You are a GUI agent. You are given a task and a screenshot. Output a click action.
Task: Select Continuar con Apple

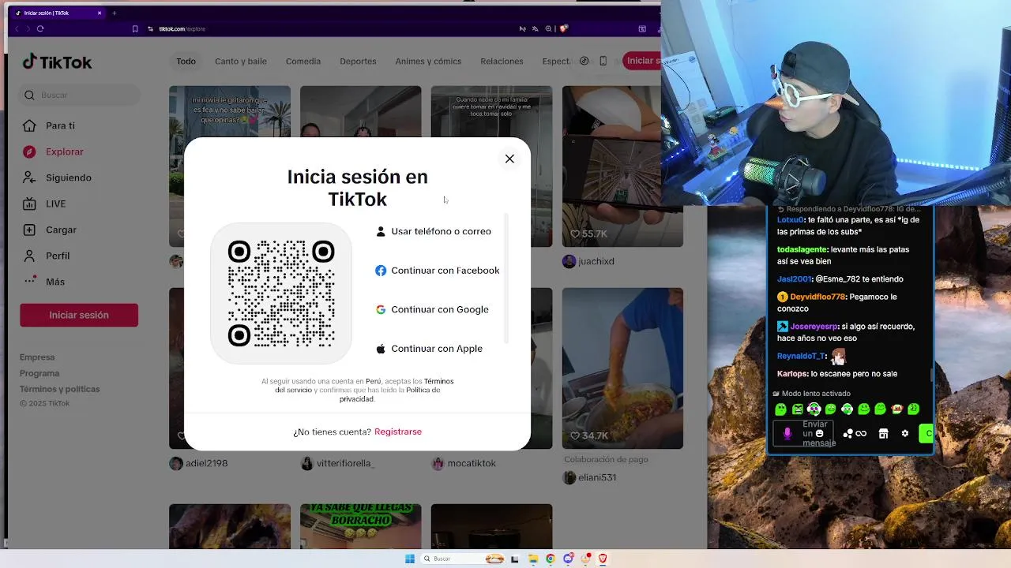pyautogui.click(x=430, y=349)
